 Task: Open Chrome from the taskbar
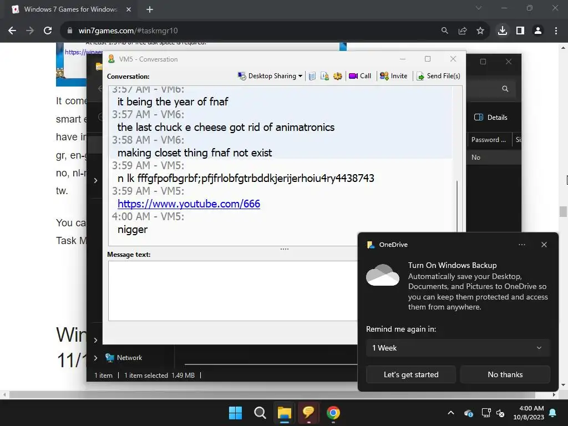[333, 413]
